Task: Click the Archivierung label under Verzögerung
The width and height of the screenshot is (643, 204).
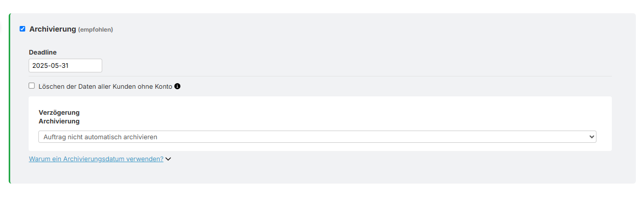Action: click(x=59, y=121)
